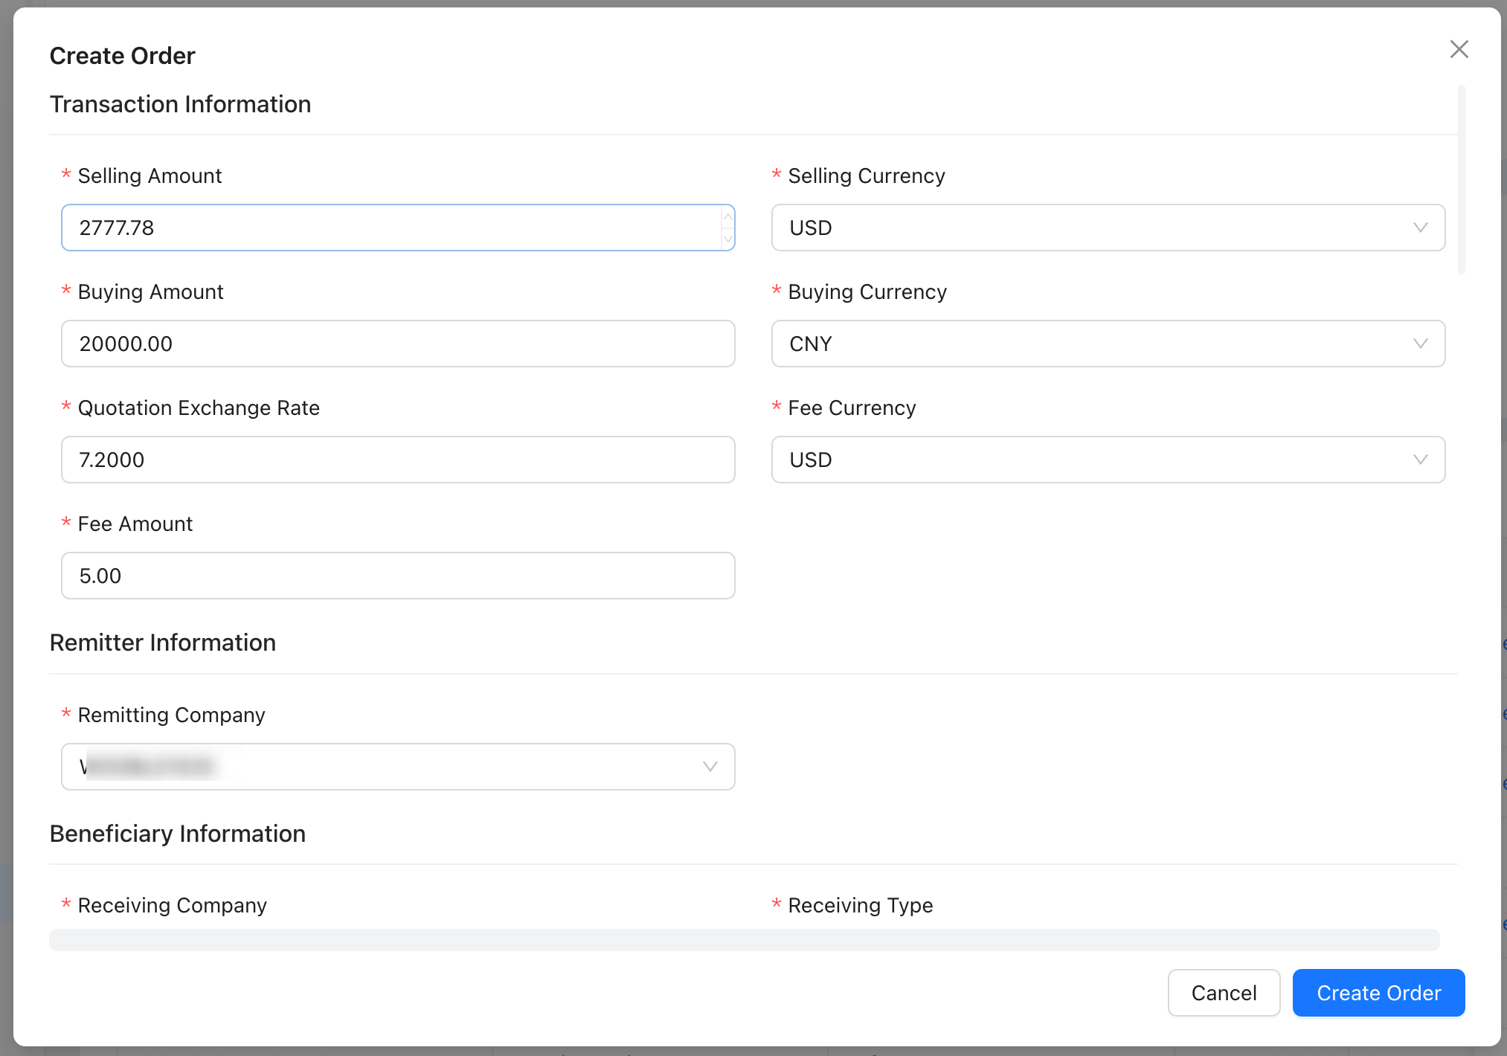Focus the Buying Amount field
This screenshot has height=1056, width=1507.
click(397, 344)
